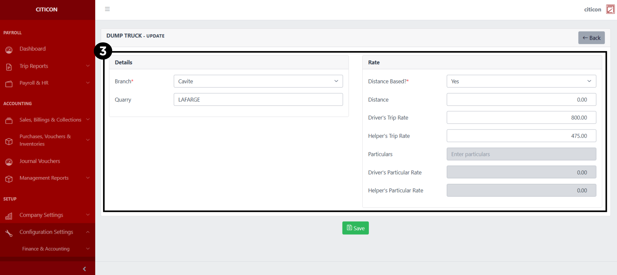Open Journal Vouchers in sidebar
This screenshot has width=617, height=275.
[x=40, y=161]
